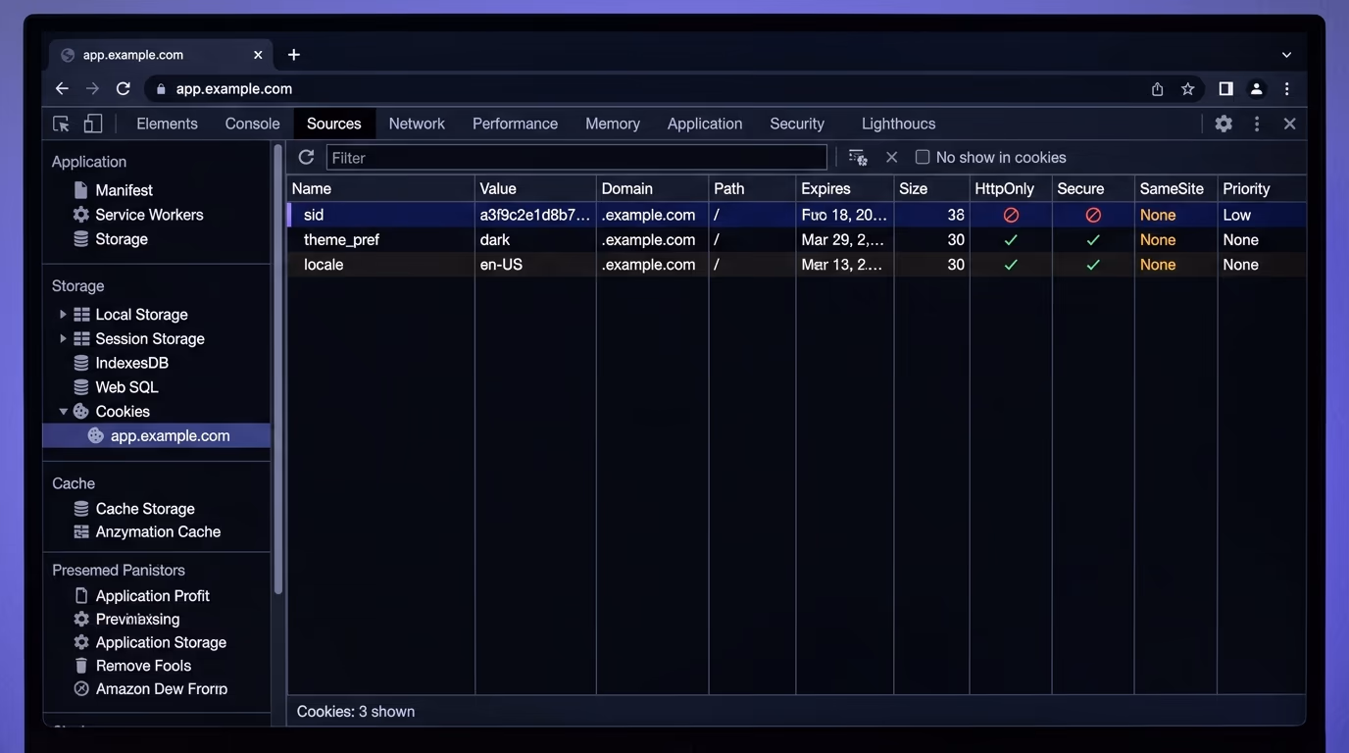Click the en-US cookie value

coord(501,265)
